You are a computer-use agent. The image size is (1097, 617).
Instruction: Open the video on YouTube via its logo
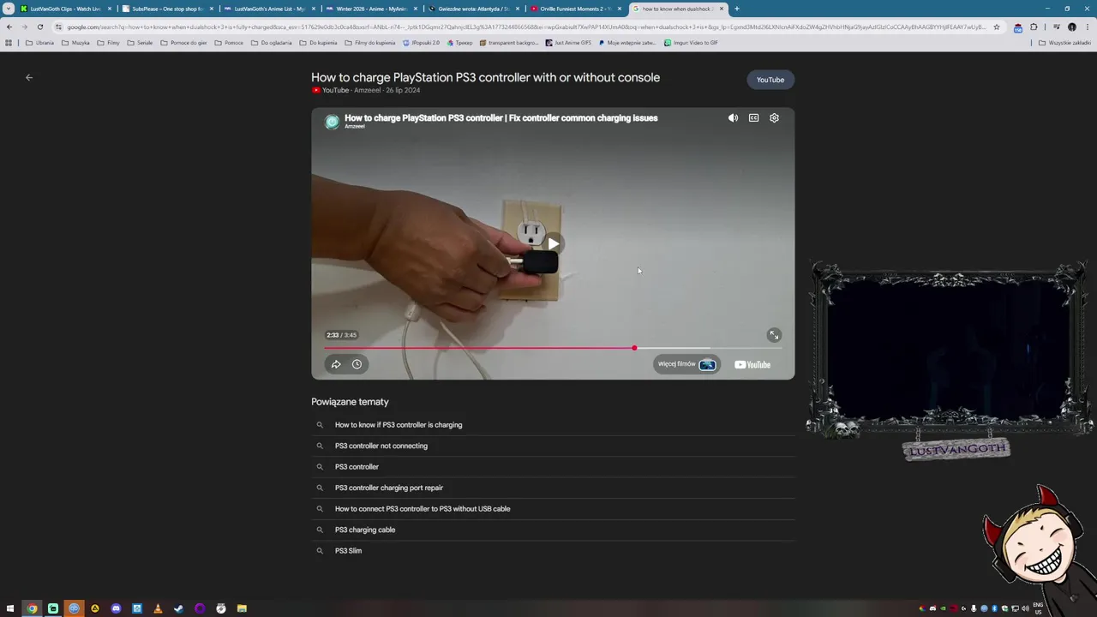pos(752,364)
